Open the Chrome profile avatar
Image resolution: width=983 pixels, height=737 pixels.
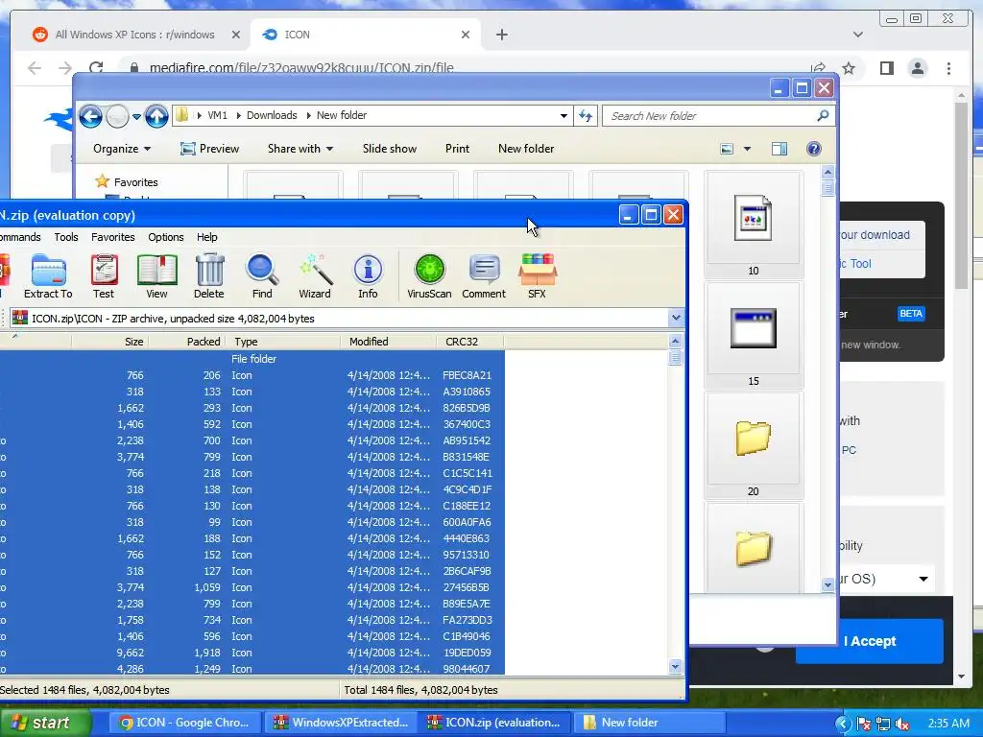click(x=918, y=68)
